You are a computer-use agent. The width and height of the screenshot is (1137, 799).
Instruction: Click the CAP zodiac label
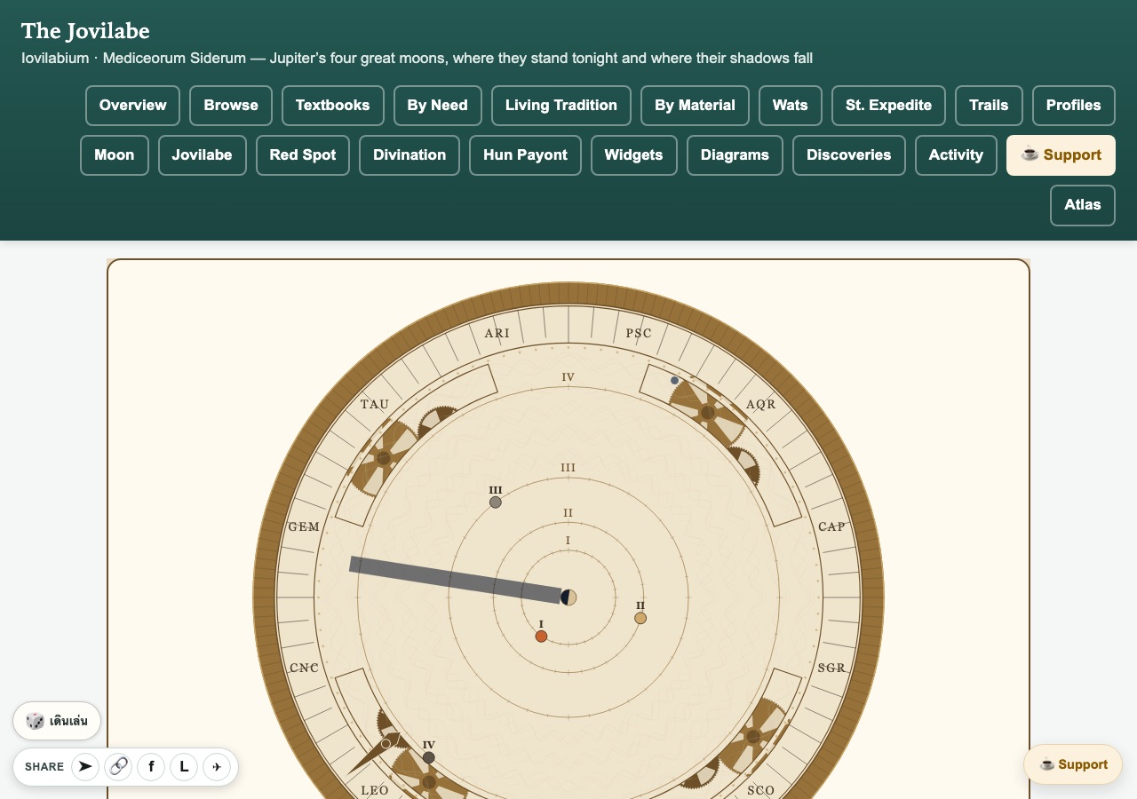point(832,527)
